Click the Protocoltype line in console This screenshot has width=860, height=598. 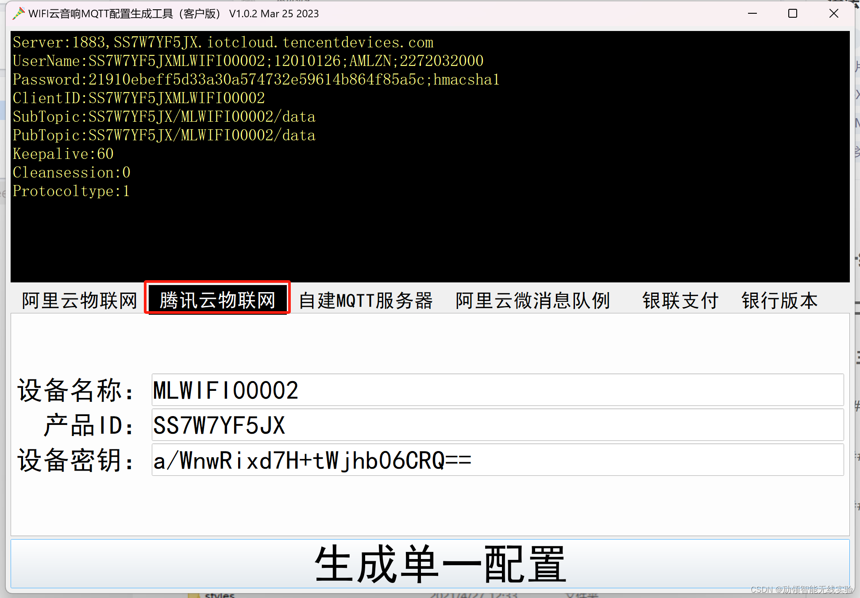(71, 191)
